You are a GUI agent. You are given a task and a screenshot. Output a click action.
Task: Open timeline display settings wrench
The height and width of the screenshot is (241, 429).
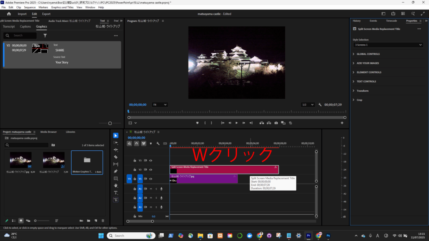click(158, 143)
